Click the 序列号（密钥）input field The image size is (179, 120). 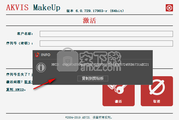[x=106, y=43]
